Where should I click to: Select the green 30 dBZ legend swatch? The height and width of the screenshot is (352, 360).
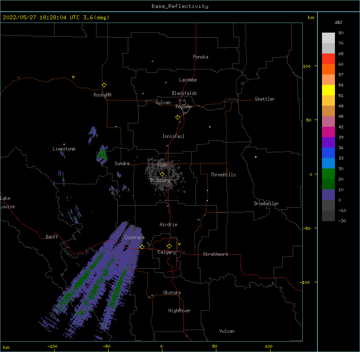point(328,174)
